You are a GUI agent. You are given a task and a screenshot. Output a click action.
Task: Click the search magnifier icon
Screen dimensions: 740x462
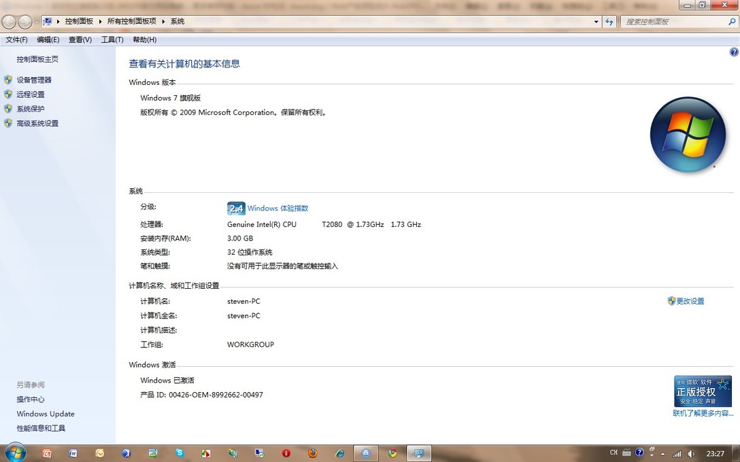pyautogui.click(x=732, y=22)
